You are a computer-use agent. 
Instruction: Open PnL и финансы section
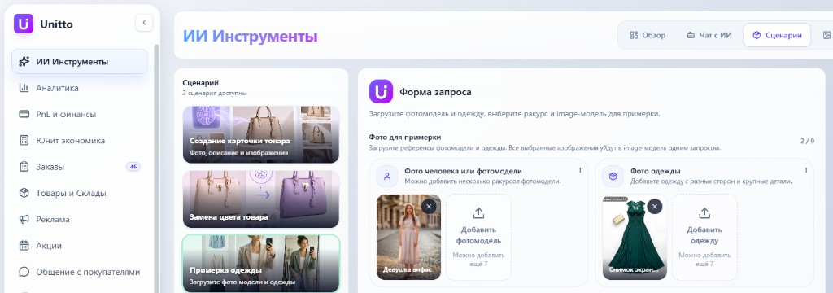[x=80, y=114]
